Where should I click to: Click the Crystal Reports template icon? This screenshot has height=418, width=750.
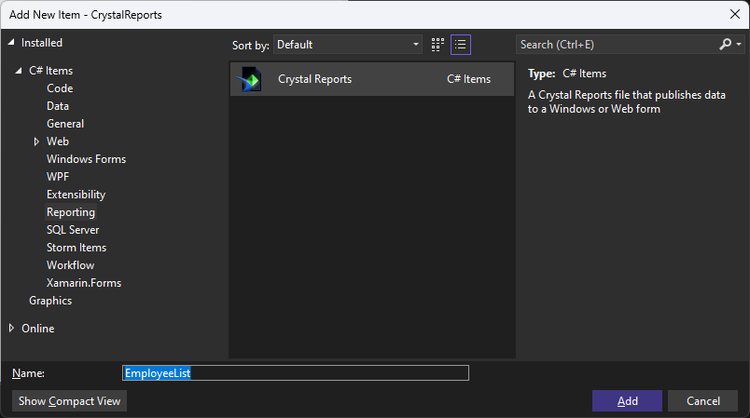[x=250, y=79]
